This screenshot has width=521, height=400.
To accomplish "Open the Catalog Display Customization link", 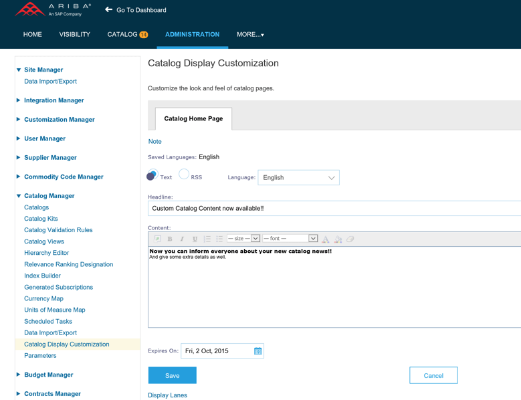I will coord(67,344).
